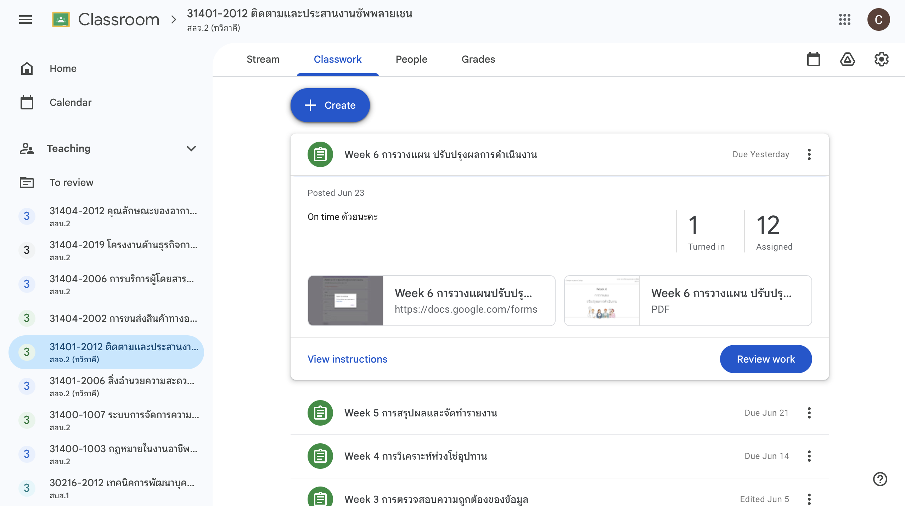Collapse the Week 6 assignment header
Screen dimensions: 905x506
pos(560,154)
